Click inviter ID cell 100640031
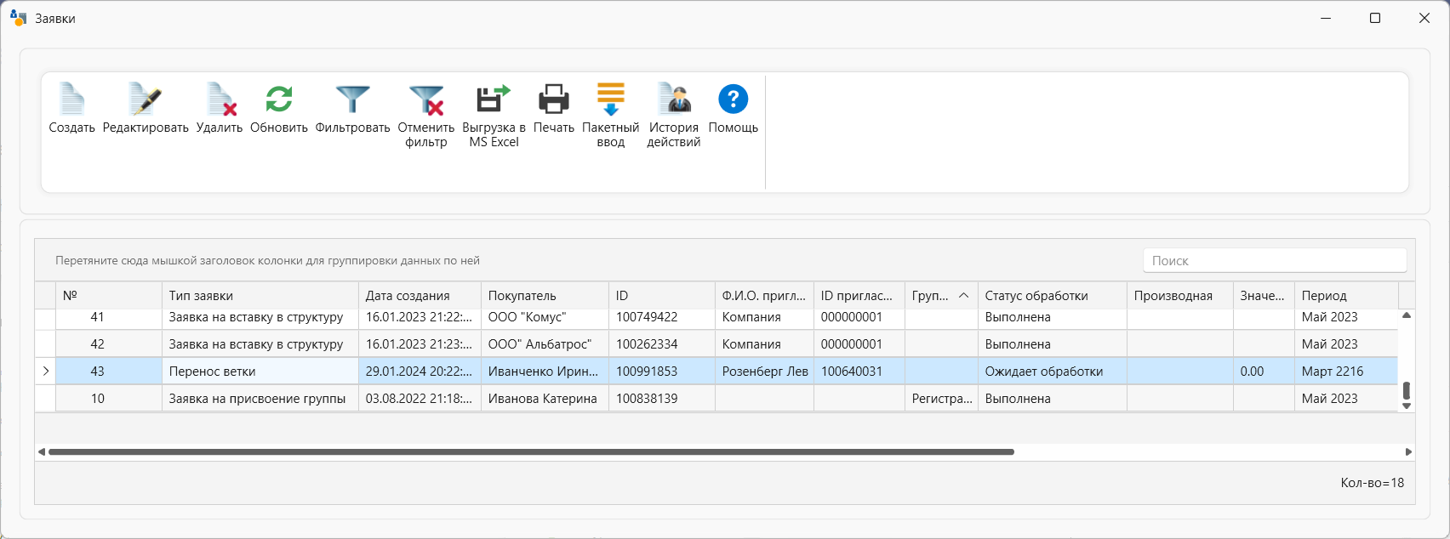1450x539 pixels. pyautogui.click(x=859, y=372)
